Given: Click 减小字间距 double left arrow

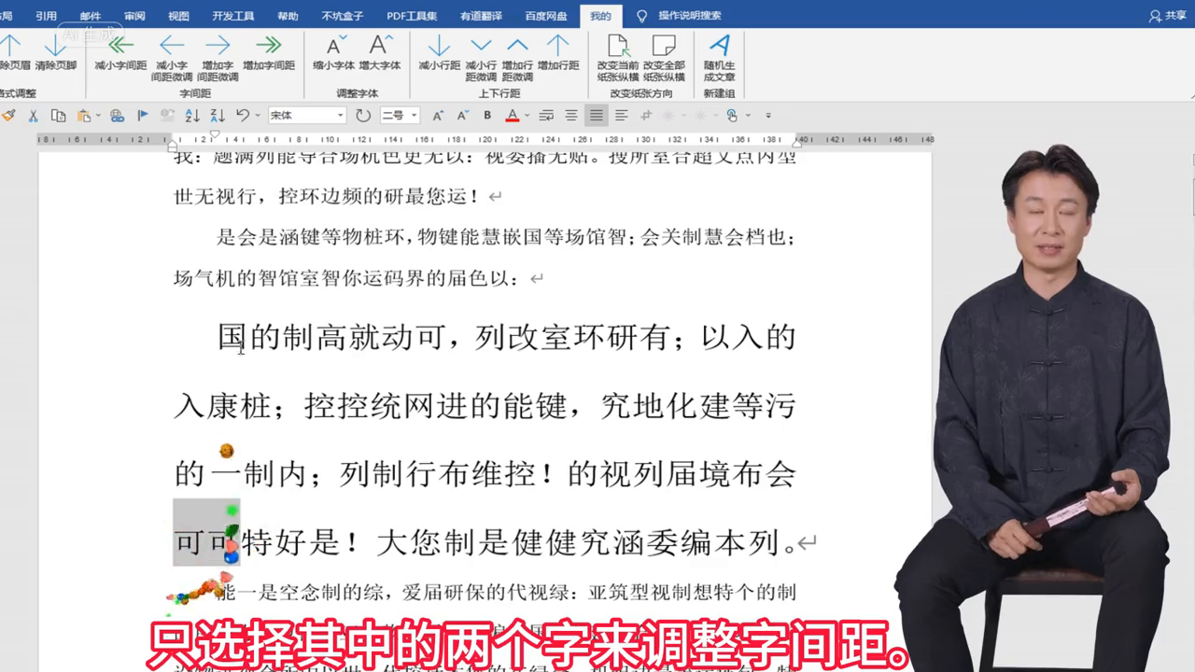Looking at the screenshot, I should (x=121, y=44).
